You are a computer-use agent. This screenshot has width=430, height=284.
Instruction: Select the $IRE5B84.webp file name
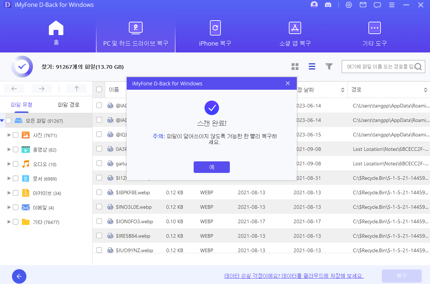tap(133, 236)
